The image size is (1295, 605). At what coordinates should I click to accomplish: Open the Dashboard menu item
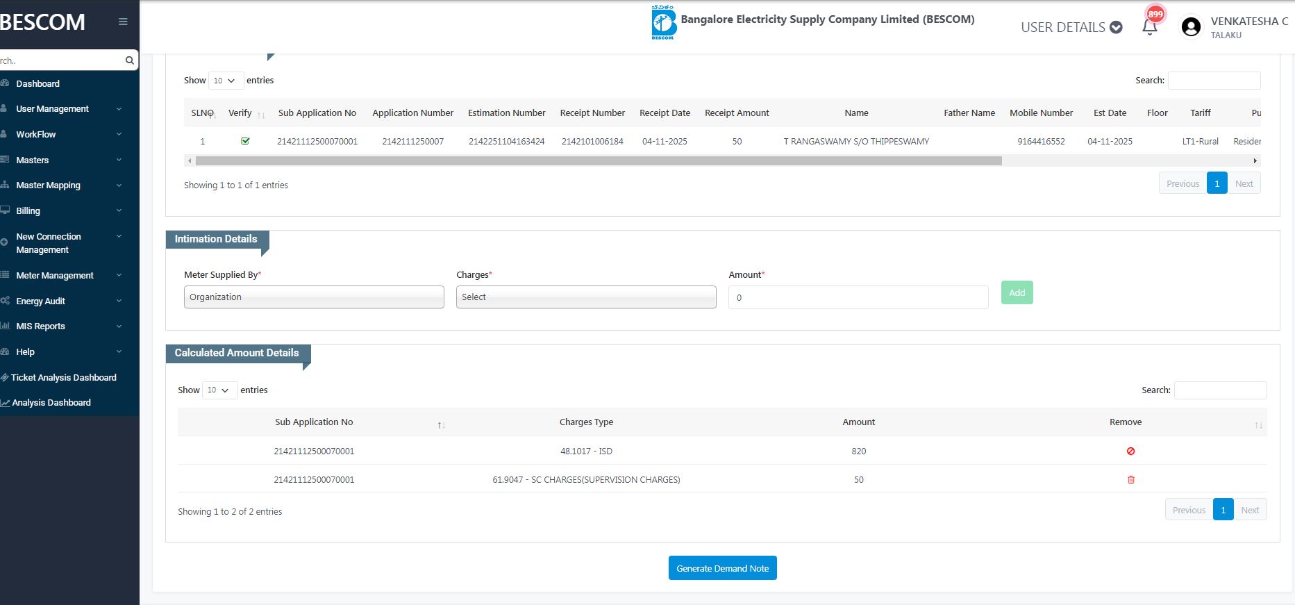(x=38, y=83)
